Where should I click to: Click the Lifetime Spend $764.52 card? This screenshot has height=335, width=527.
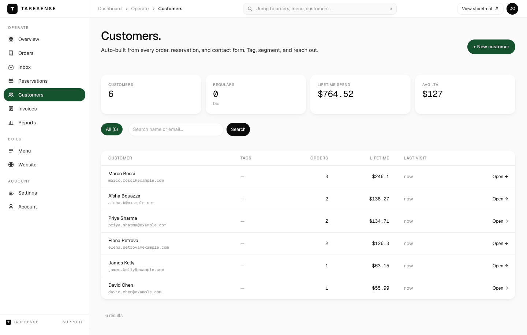click(x=360, y=94)
